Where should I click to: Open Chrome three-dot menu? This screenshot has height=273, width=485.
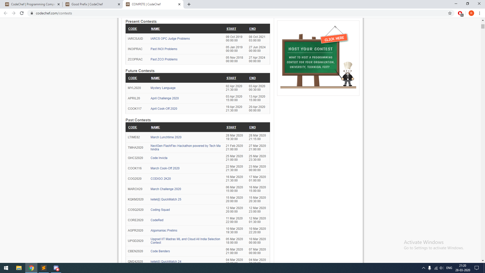tap(479, 13)
